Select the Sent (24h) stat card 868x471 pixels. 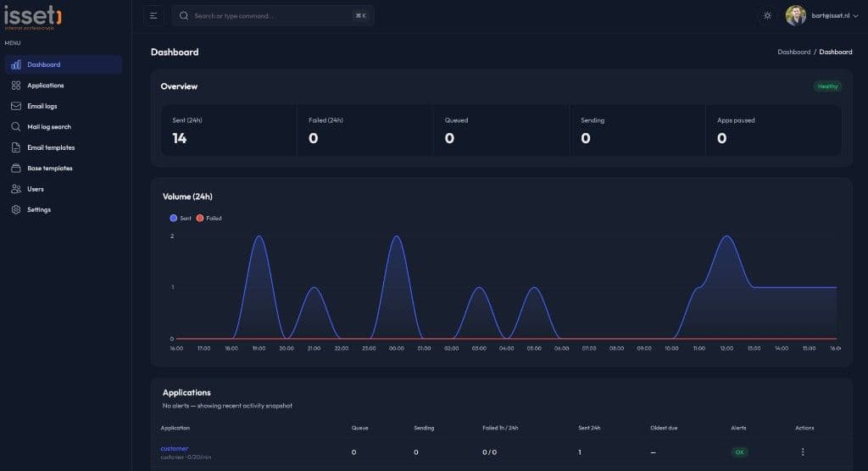point(229,130)
